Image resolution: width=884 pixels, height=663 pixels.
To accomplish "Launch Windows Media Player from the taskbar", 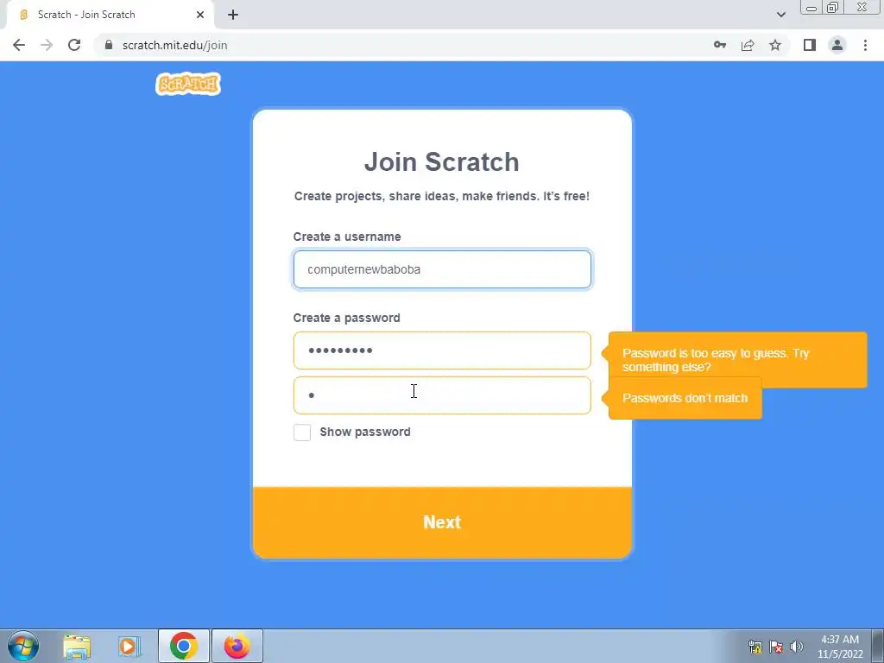I will click(x=129, y=646).
